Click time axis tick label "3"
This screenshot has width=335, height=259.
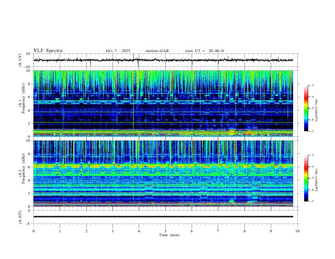point(113,231)
